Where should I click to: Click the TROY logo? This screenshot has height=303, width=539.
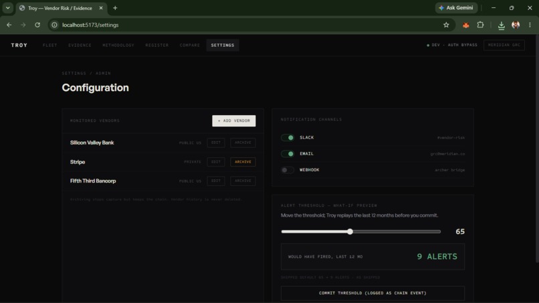pos(19,45)
